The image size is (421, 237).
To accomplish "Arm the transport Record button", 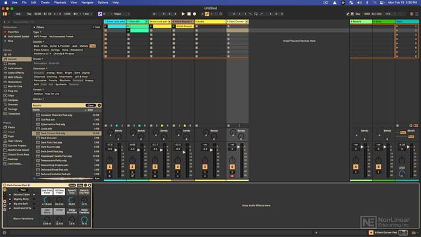I will pyautogui.click(x=195, y=14).
